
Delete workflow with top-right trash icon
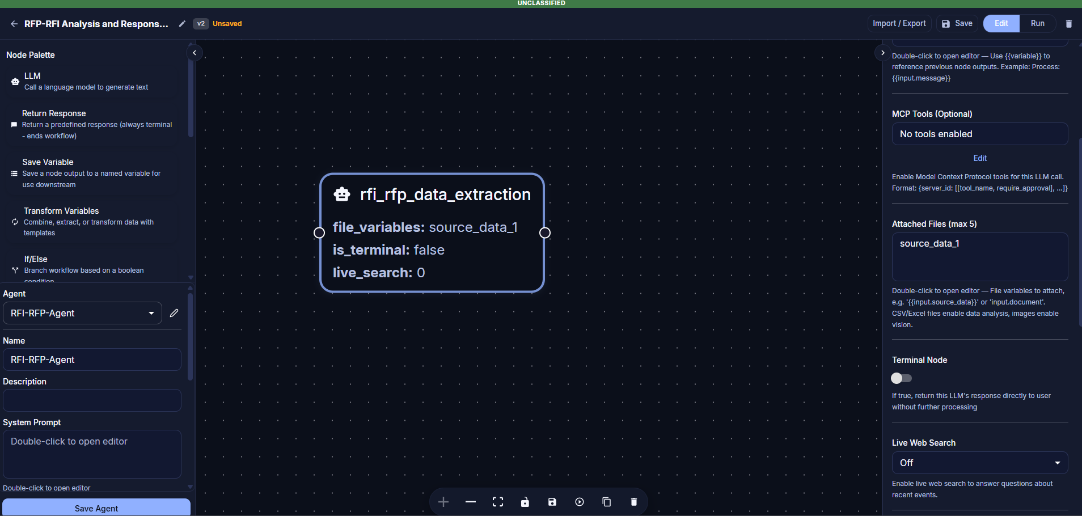[1069, 24]
